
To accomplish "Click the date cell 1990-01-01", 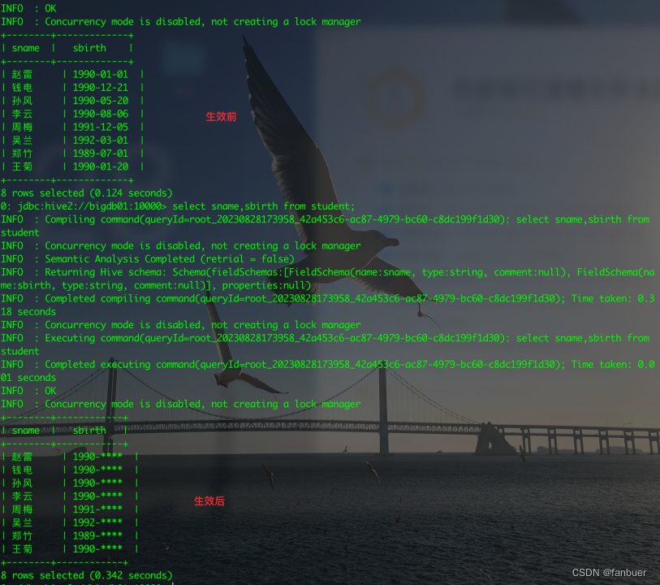I will click(x=101, y=75).
